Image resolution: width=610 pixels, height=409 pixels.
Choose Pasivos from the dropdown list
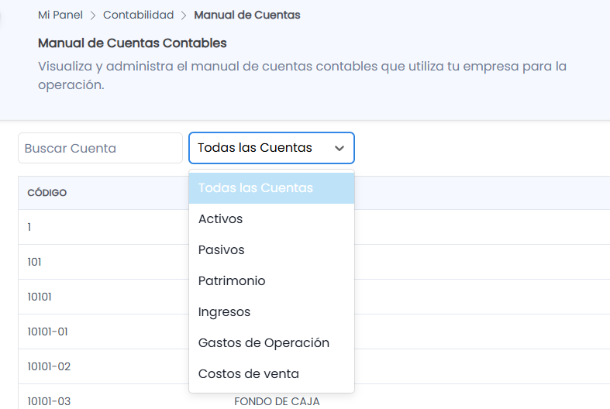pos(271,250)
